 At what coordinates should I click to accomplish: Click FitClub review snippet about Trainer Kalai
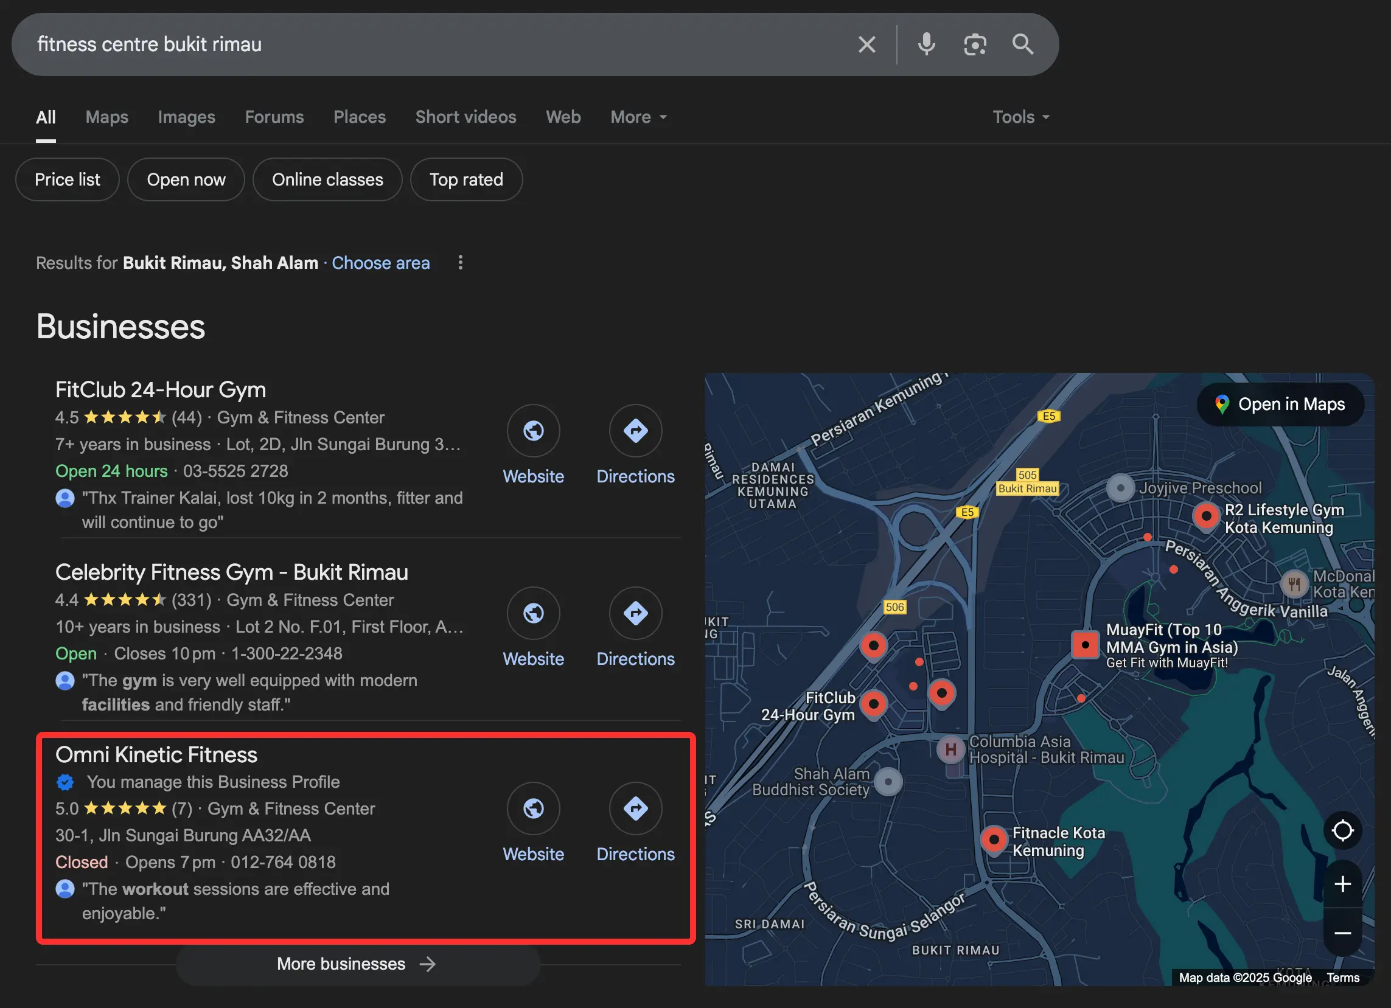click(273, 510)
